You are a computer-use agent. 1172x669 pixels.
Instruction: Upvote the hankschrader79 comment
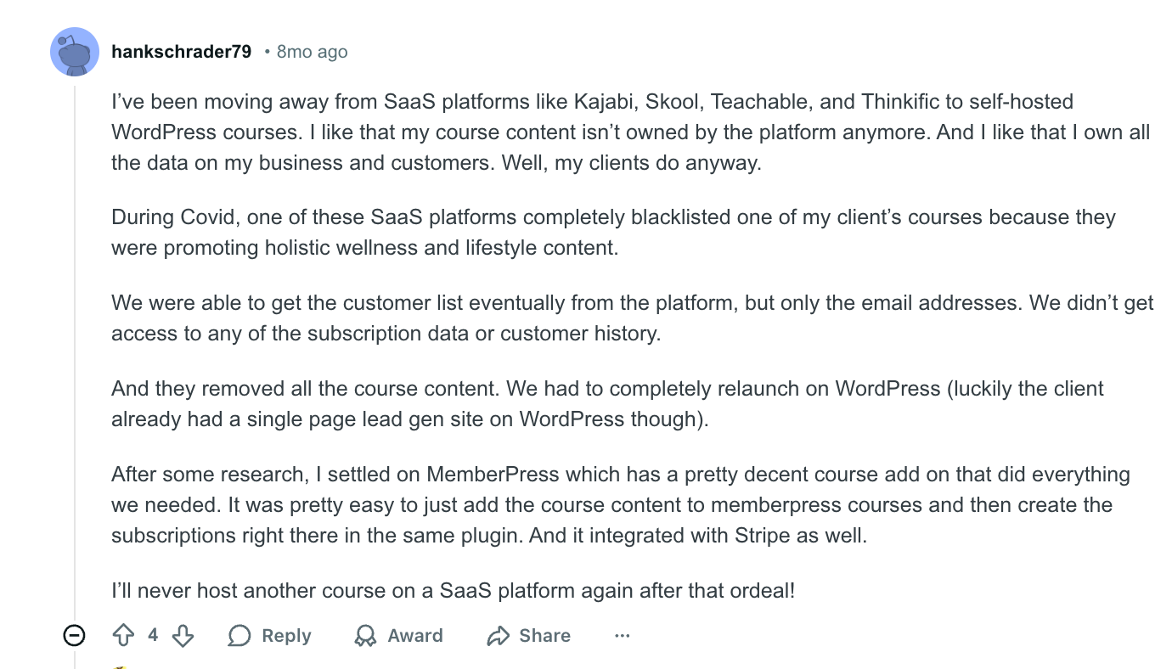[123, 636]
